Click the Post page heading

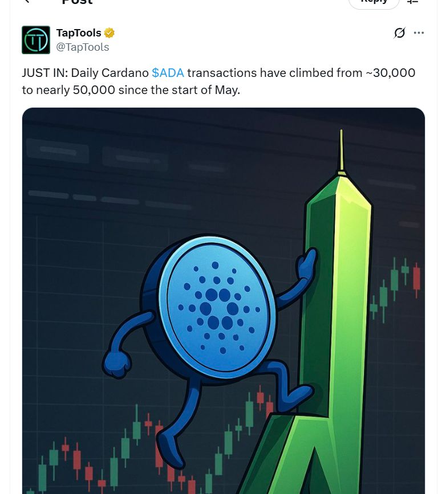click(x=77, y=2)
